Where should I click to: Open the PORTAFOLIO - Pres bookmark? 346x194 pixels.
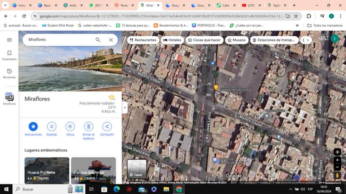pos(209,25)
